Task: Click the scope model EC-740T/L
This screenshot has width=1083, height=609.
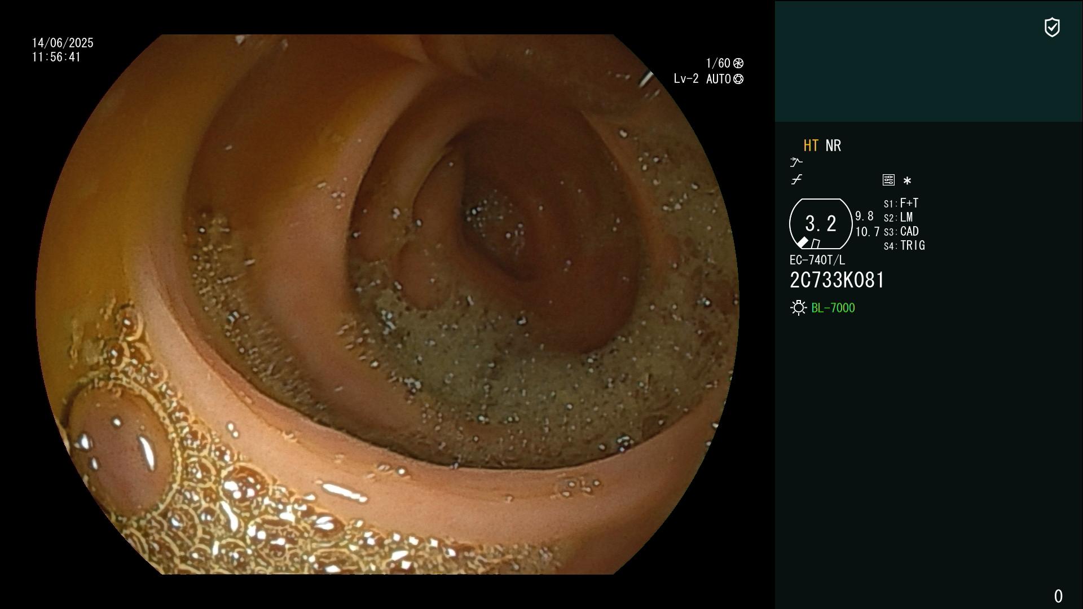Action: tap(817, 260)
